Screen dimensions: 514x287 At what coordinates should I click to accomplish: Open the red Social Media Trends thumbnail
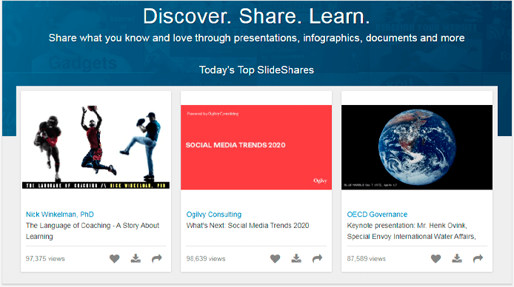(x=256, y=147)
